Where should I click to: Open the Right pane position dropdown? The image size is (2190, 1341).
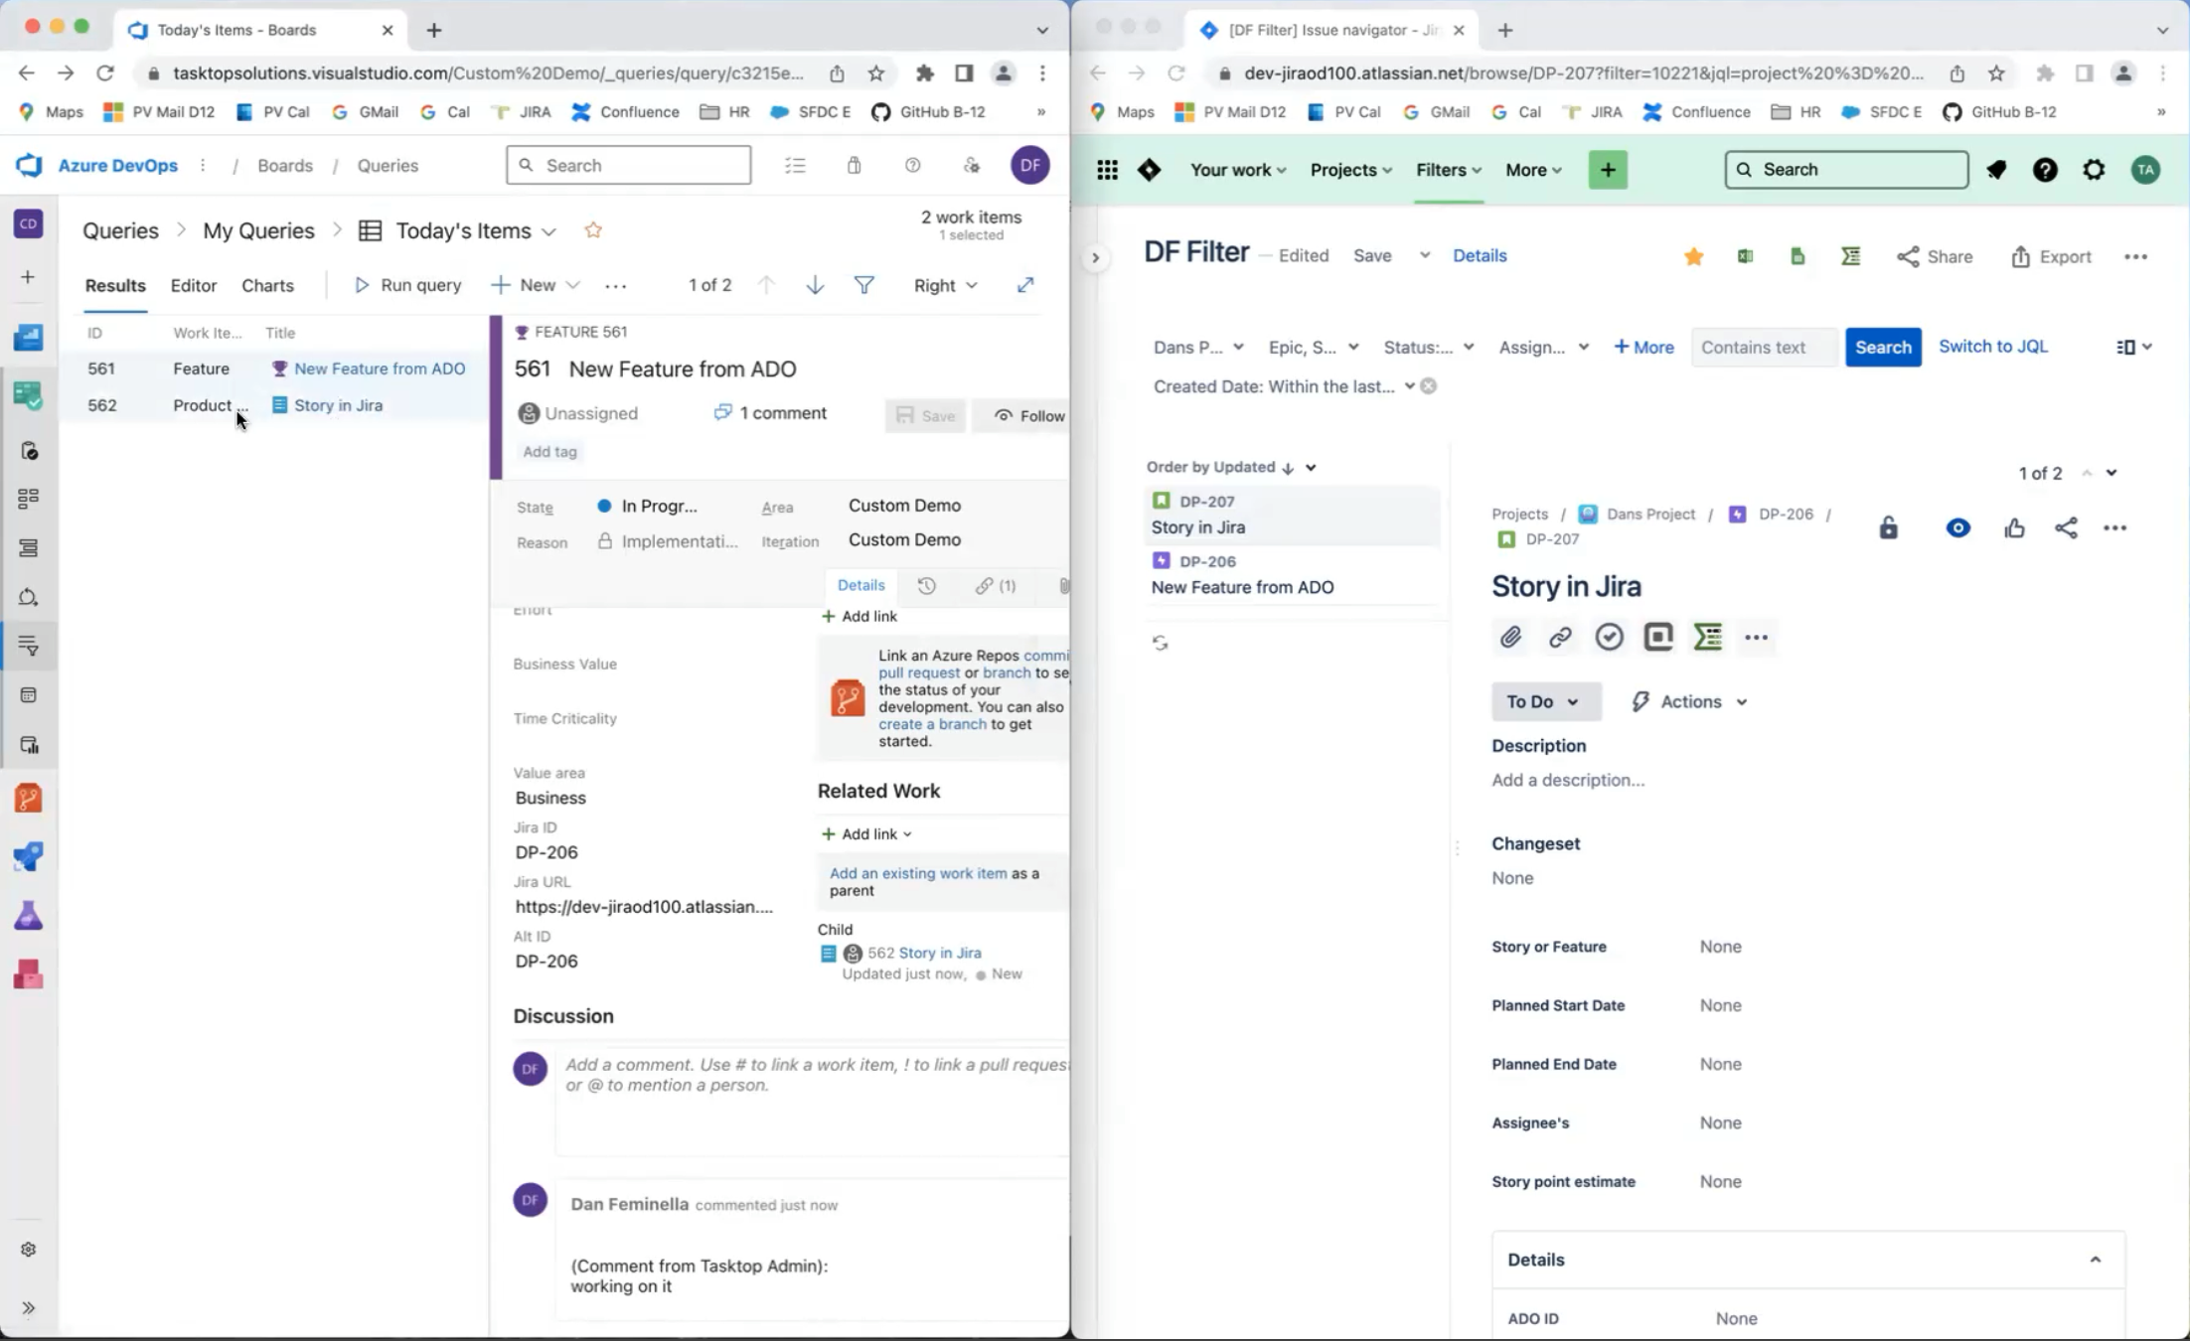[945, 285]
